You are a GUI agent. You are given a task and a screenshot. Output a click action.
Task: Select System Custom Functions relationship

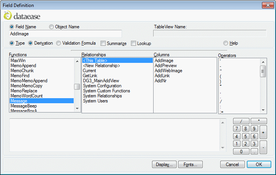tap(117, 91)
